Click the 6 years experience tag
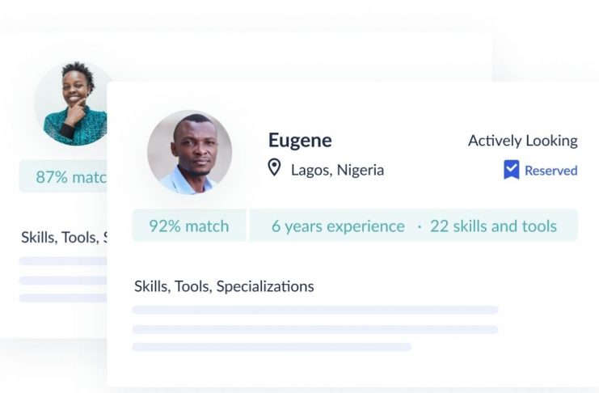Viewport: 599px width, 393px height. coord(338,226)
